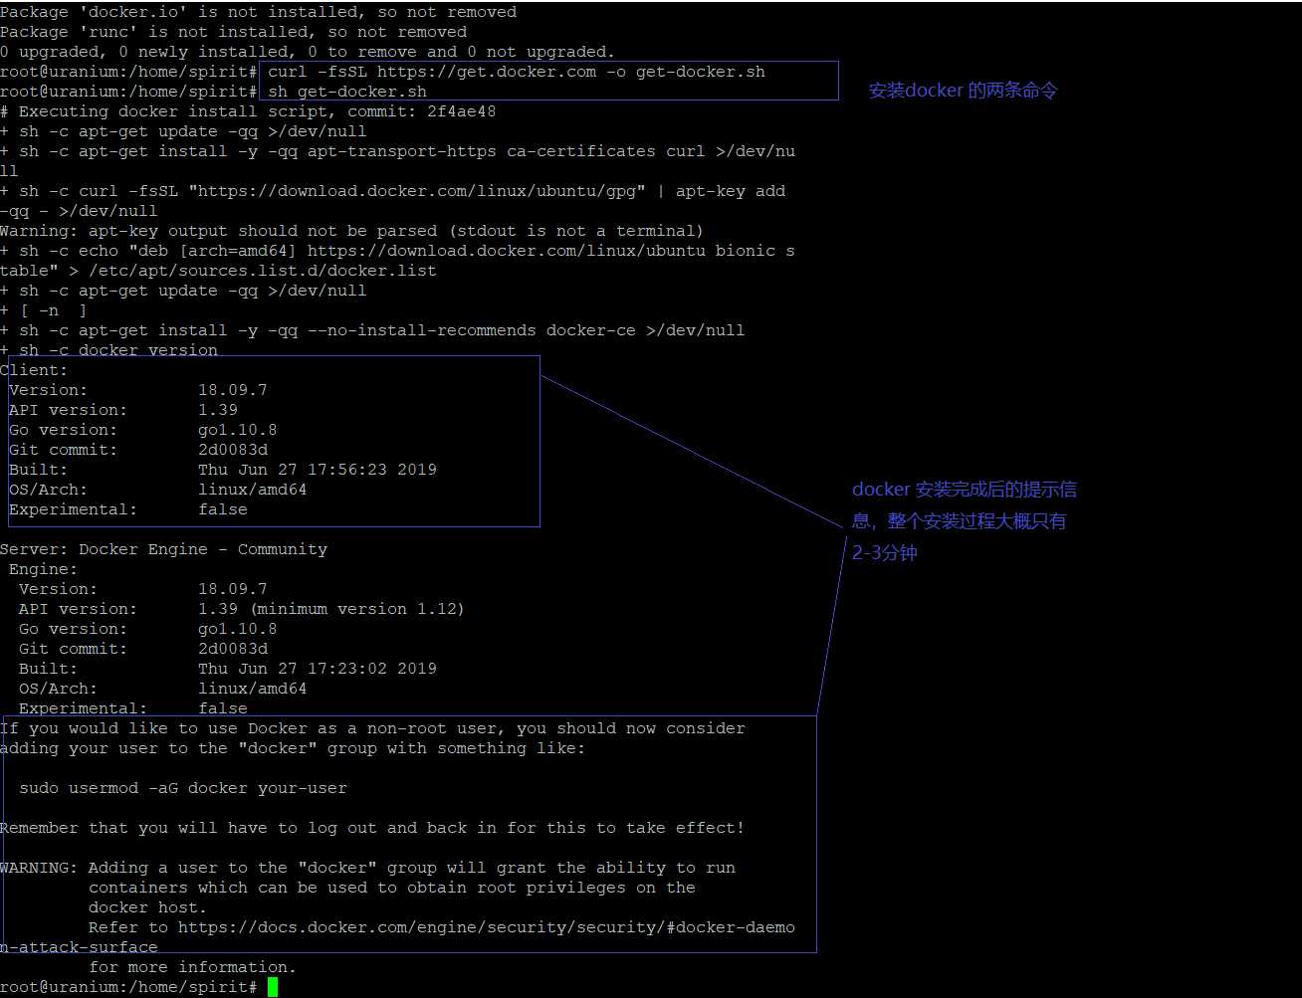Select the "sudo usermod -aG docker your-user" command
Screen dimensions: 1302x998
(183, 788)
